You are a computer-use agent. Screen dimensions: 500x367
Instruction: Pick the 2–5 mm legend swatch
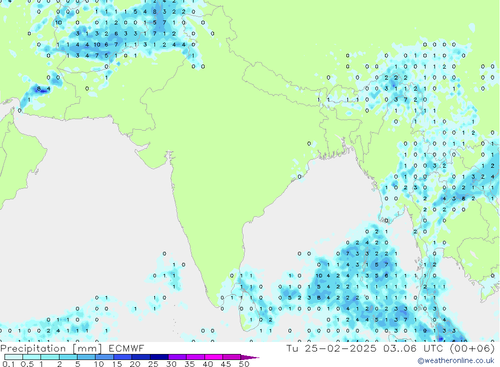coord(68,357)
